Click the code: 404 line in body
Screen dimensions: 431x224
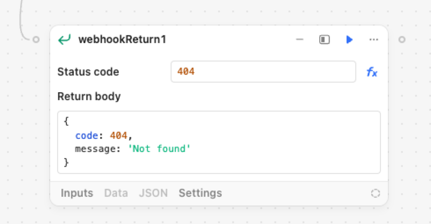click(104, 136)
